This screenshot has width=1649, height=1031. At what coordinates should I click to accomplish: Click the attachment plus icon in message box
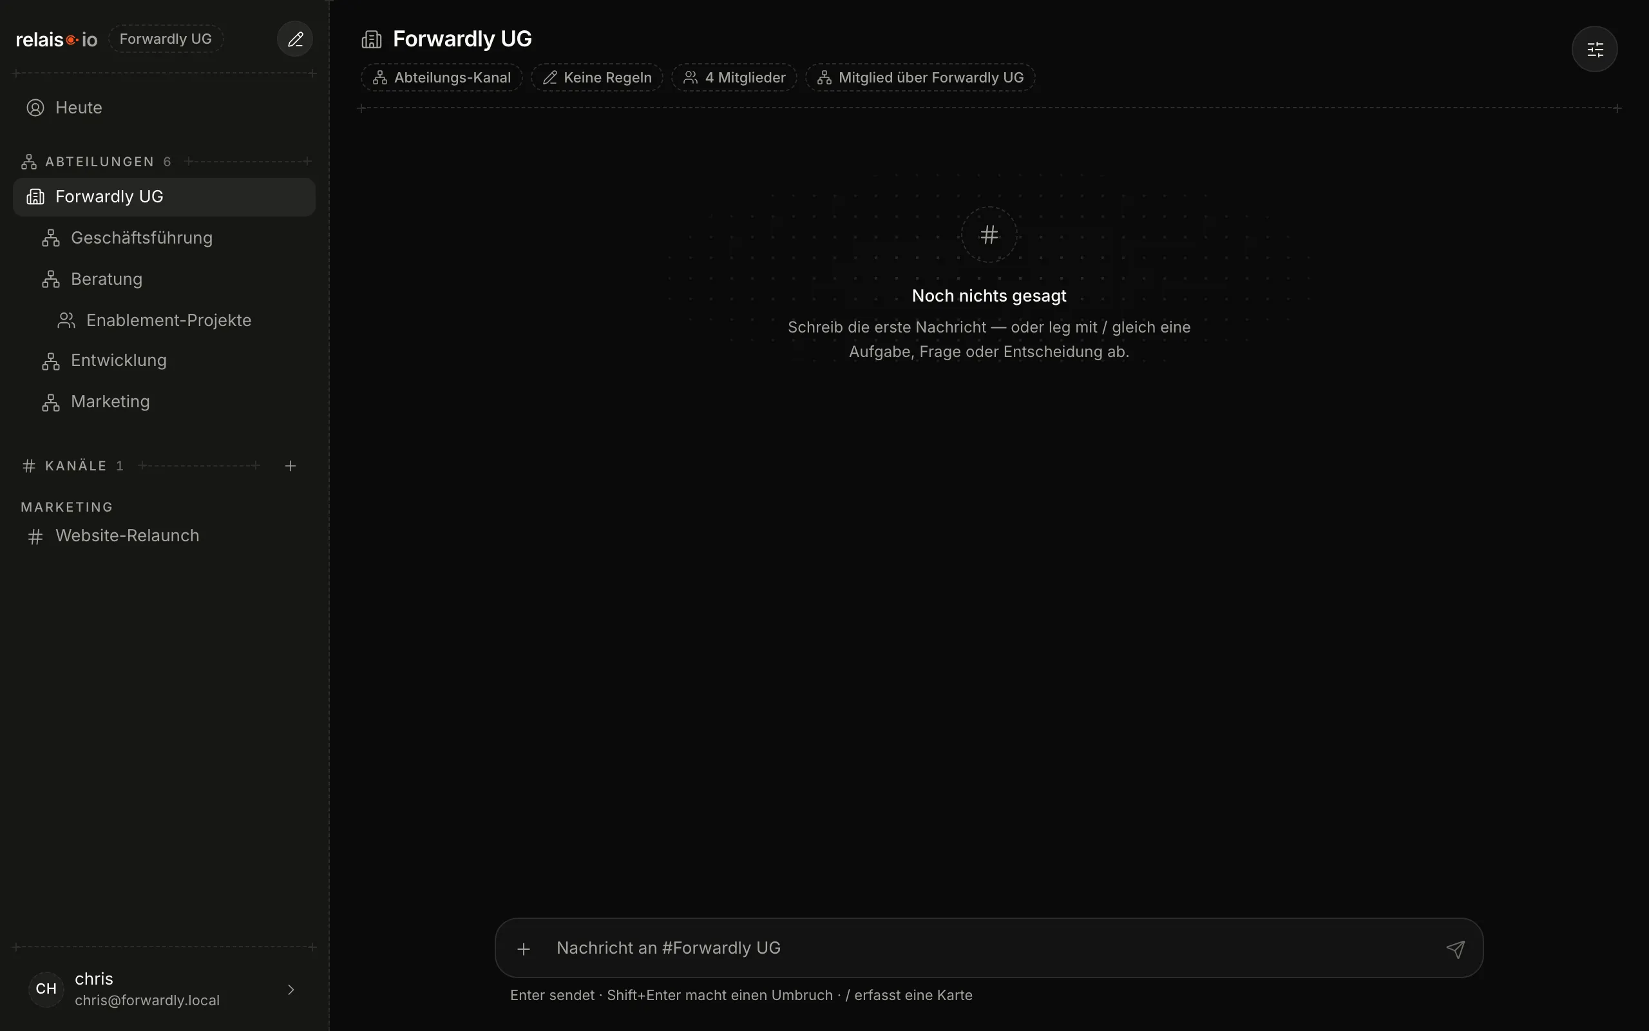pyautogui.click(x=523, y=949)
